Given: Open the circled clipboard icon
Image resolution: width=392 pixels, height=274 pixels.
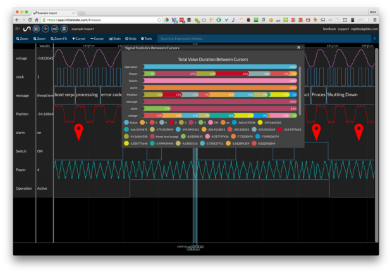Looking at the screenshot, I should pos(64,28).
